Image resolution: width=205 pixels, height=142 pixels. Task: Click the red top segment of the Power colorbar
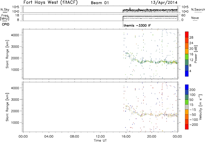pyautogui.click(x=187, y=34)
